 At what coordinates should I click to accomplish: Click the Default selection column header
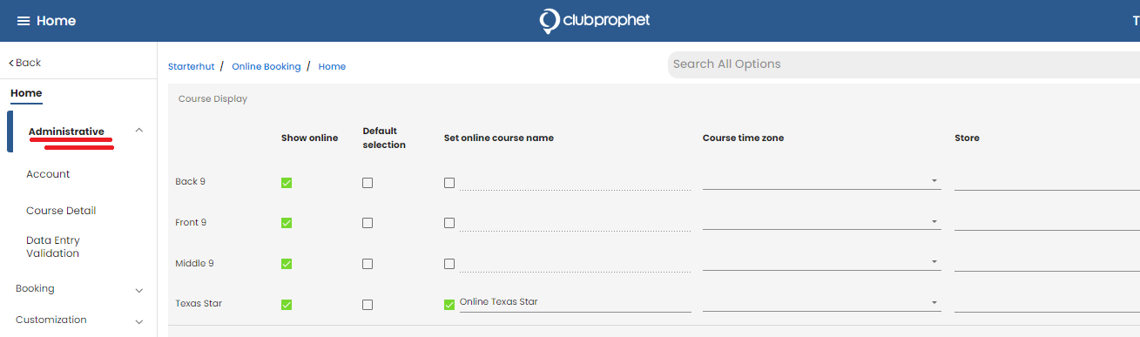click(384, 138)
